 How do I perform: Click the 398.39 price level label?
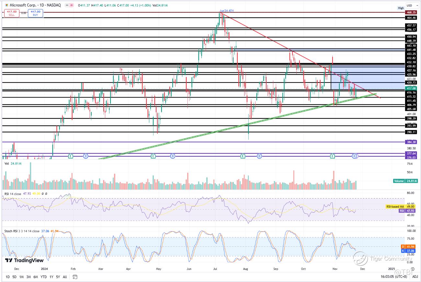[x=411, y=118]
